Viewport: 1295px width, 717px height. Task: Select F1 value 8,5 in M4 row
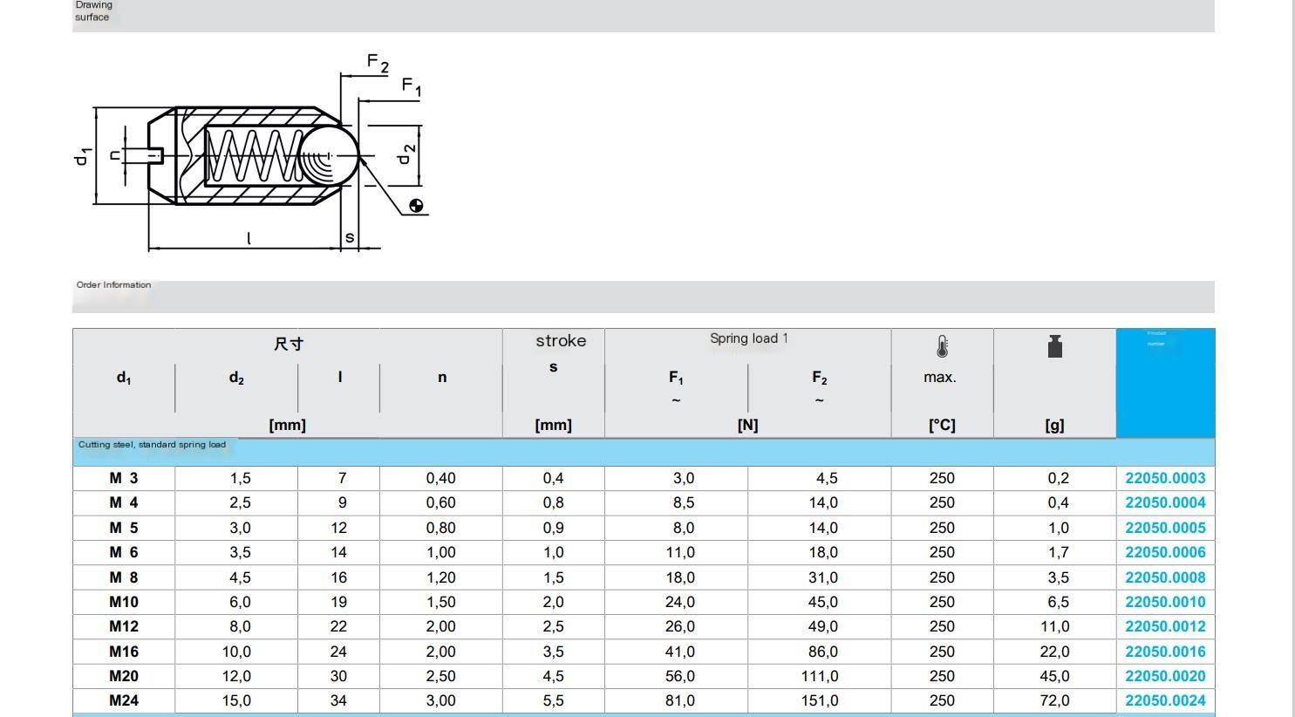tap(684, 502)
